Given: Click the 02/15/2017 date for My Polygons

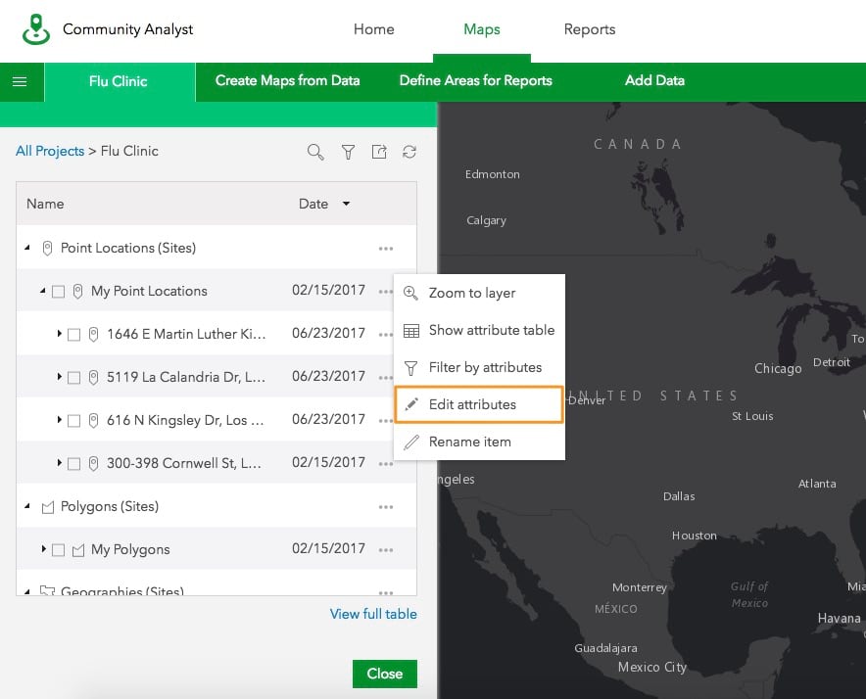Looking at the screenshot, I should tap(328, 548).
